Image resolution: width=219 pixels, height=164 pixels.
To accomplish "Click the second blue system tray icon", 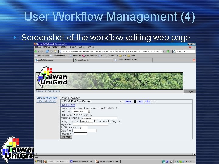I will [x=167, y=162].
